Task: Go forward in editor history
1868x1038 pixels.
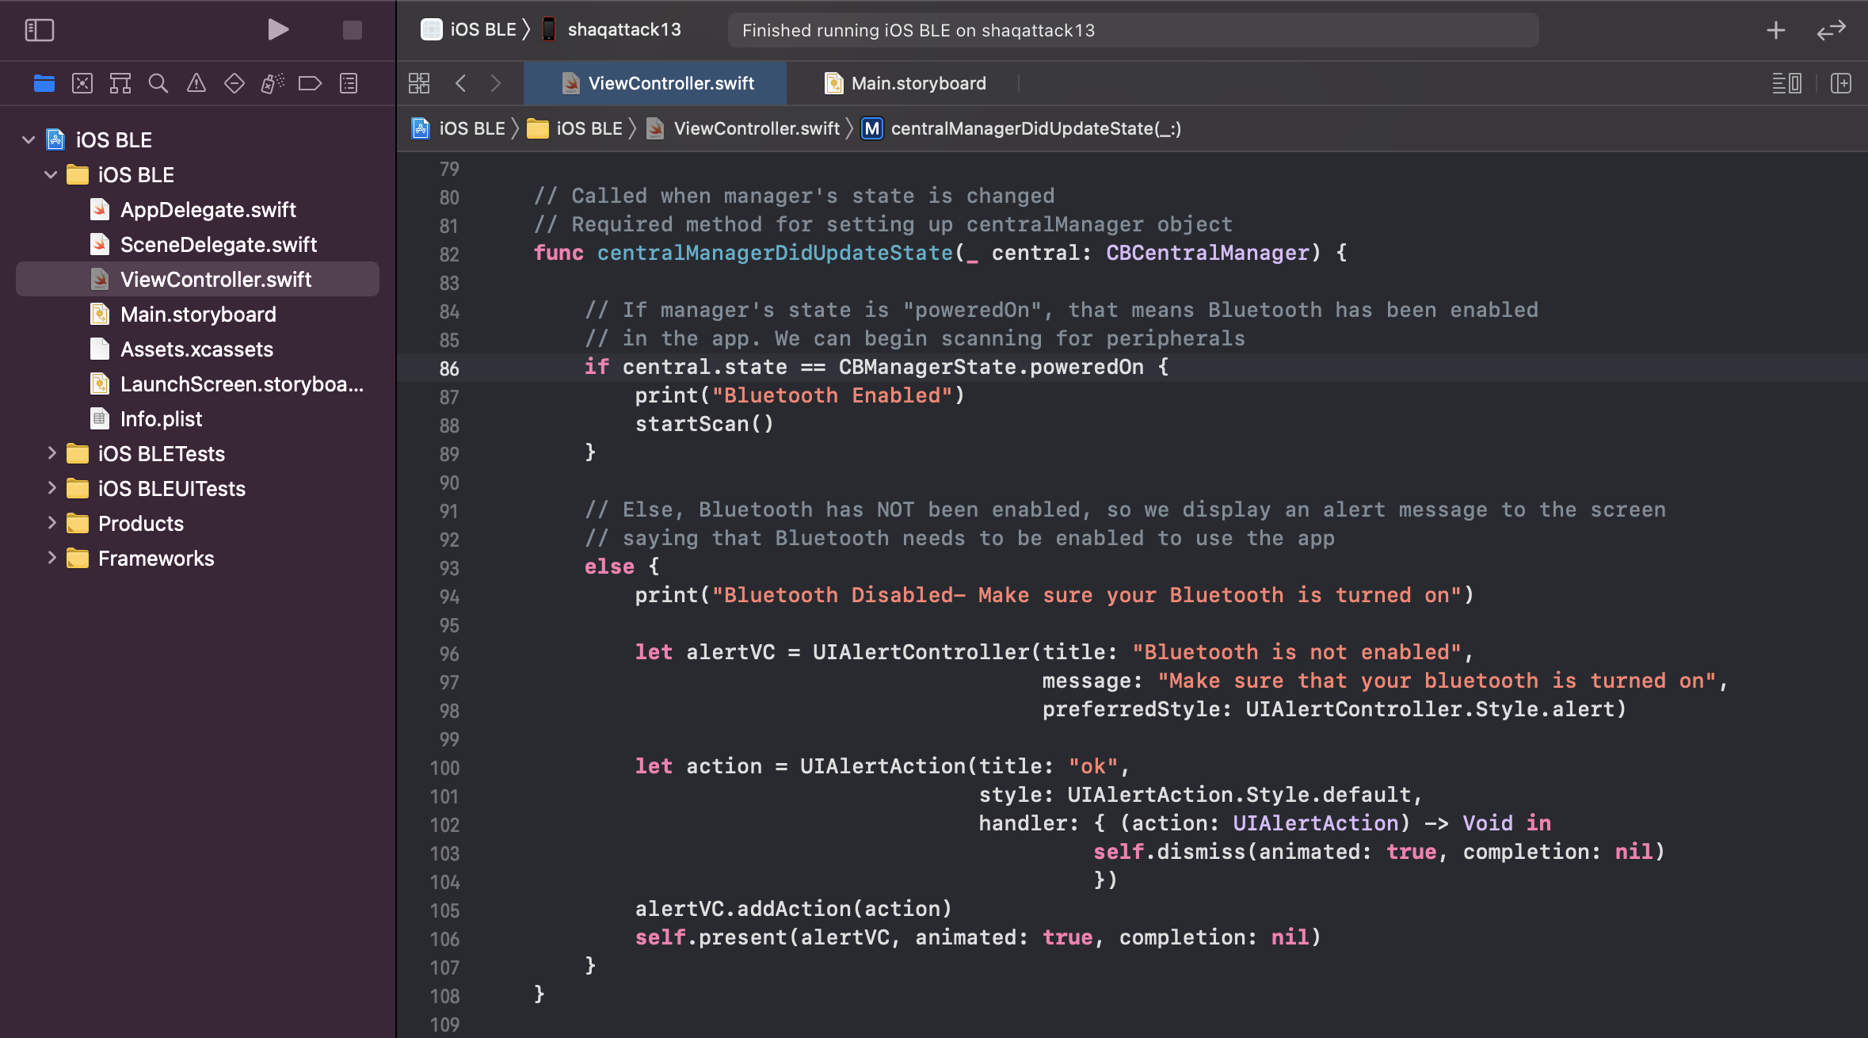Action: point(496,83)
